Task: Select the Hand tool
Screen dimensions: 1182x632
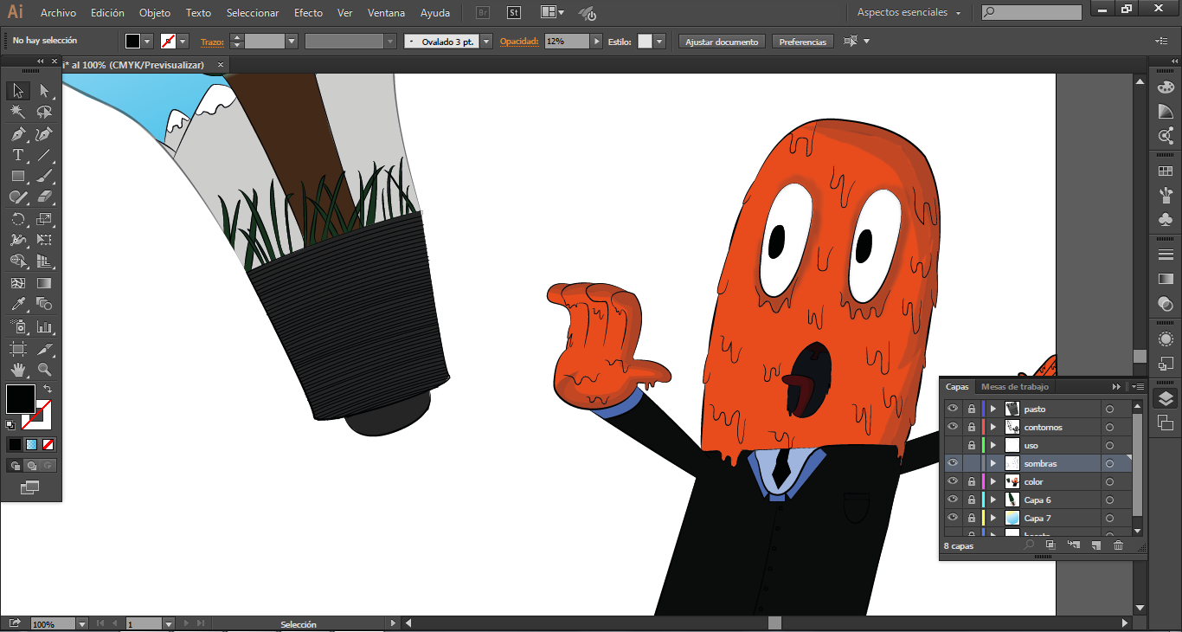Action: 17,370
